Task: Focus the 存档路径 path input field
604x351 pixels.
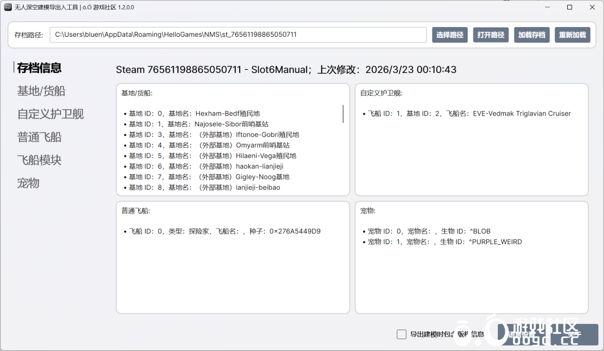Action: [x=238, y=35]
